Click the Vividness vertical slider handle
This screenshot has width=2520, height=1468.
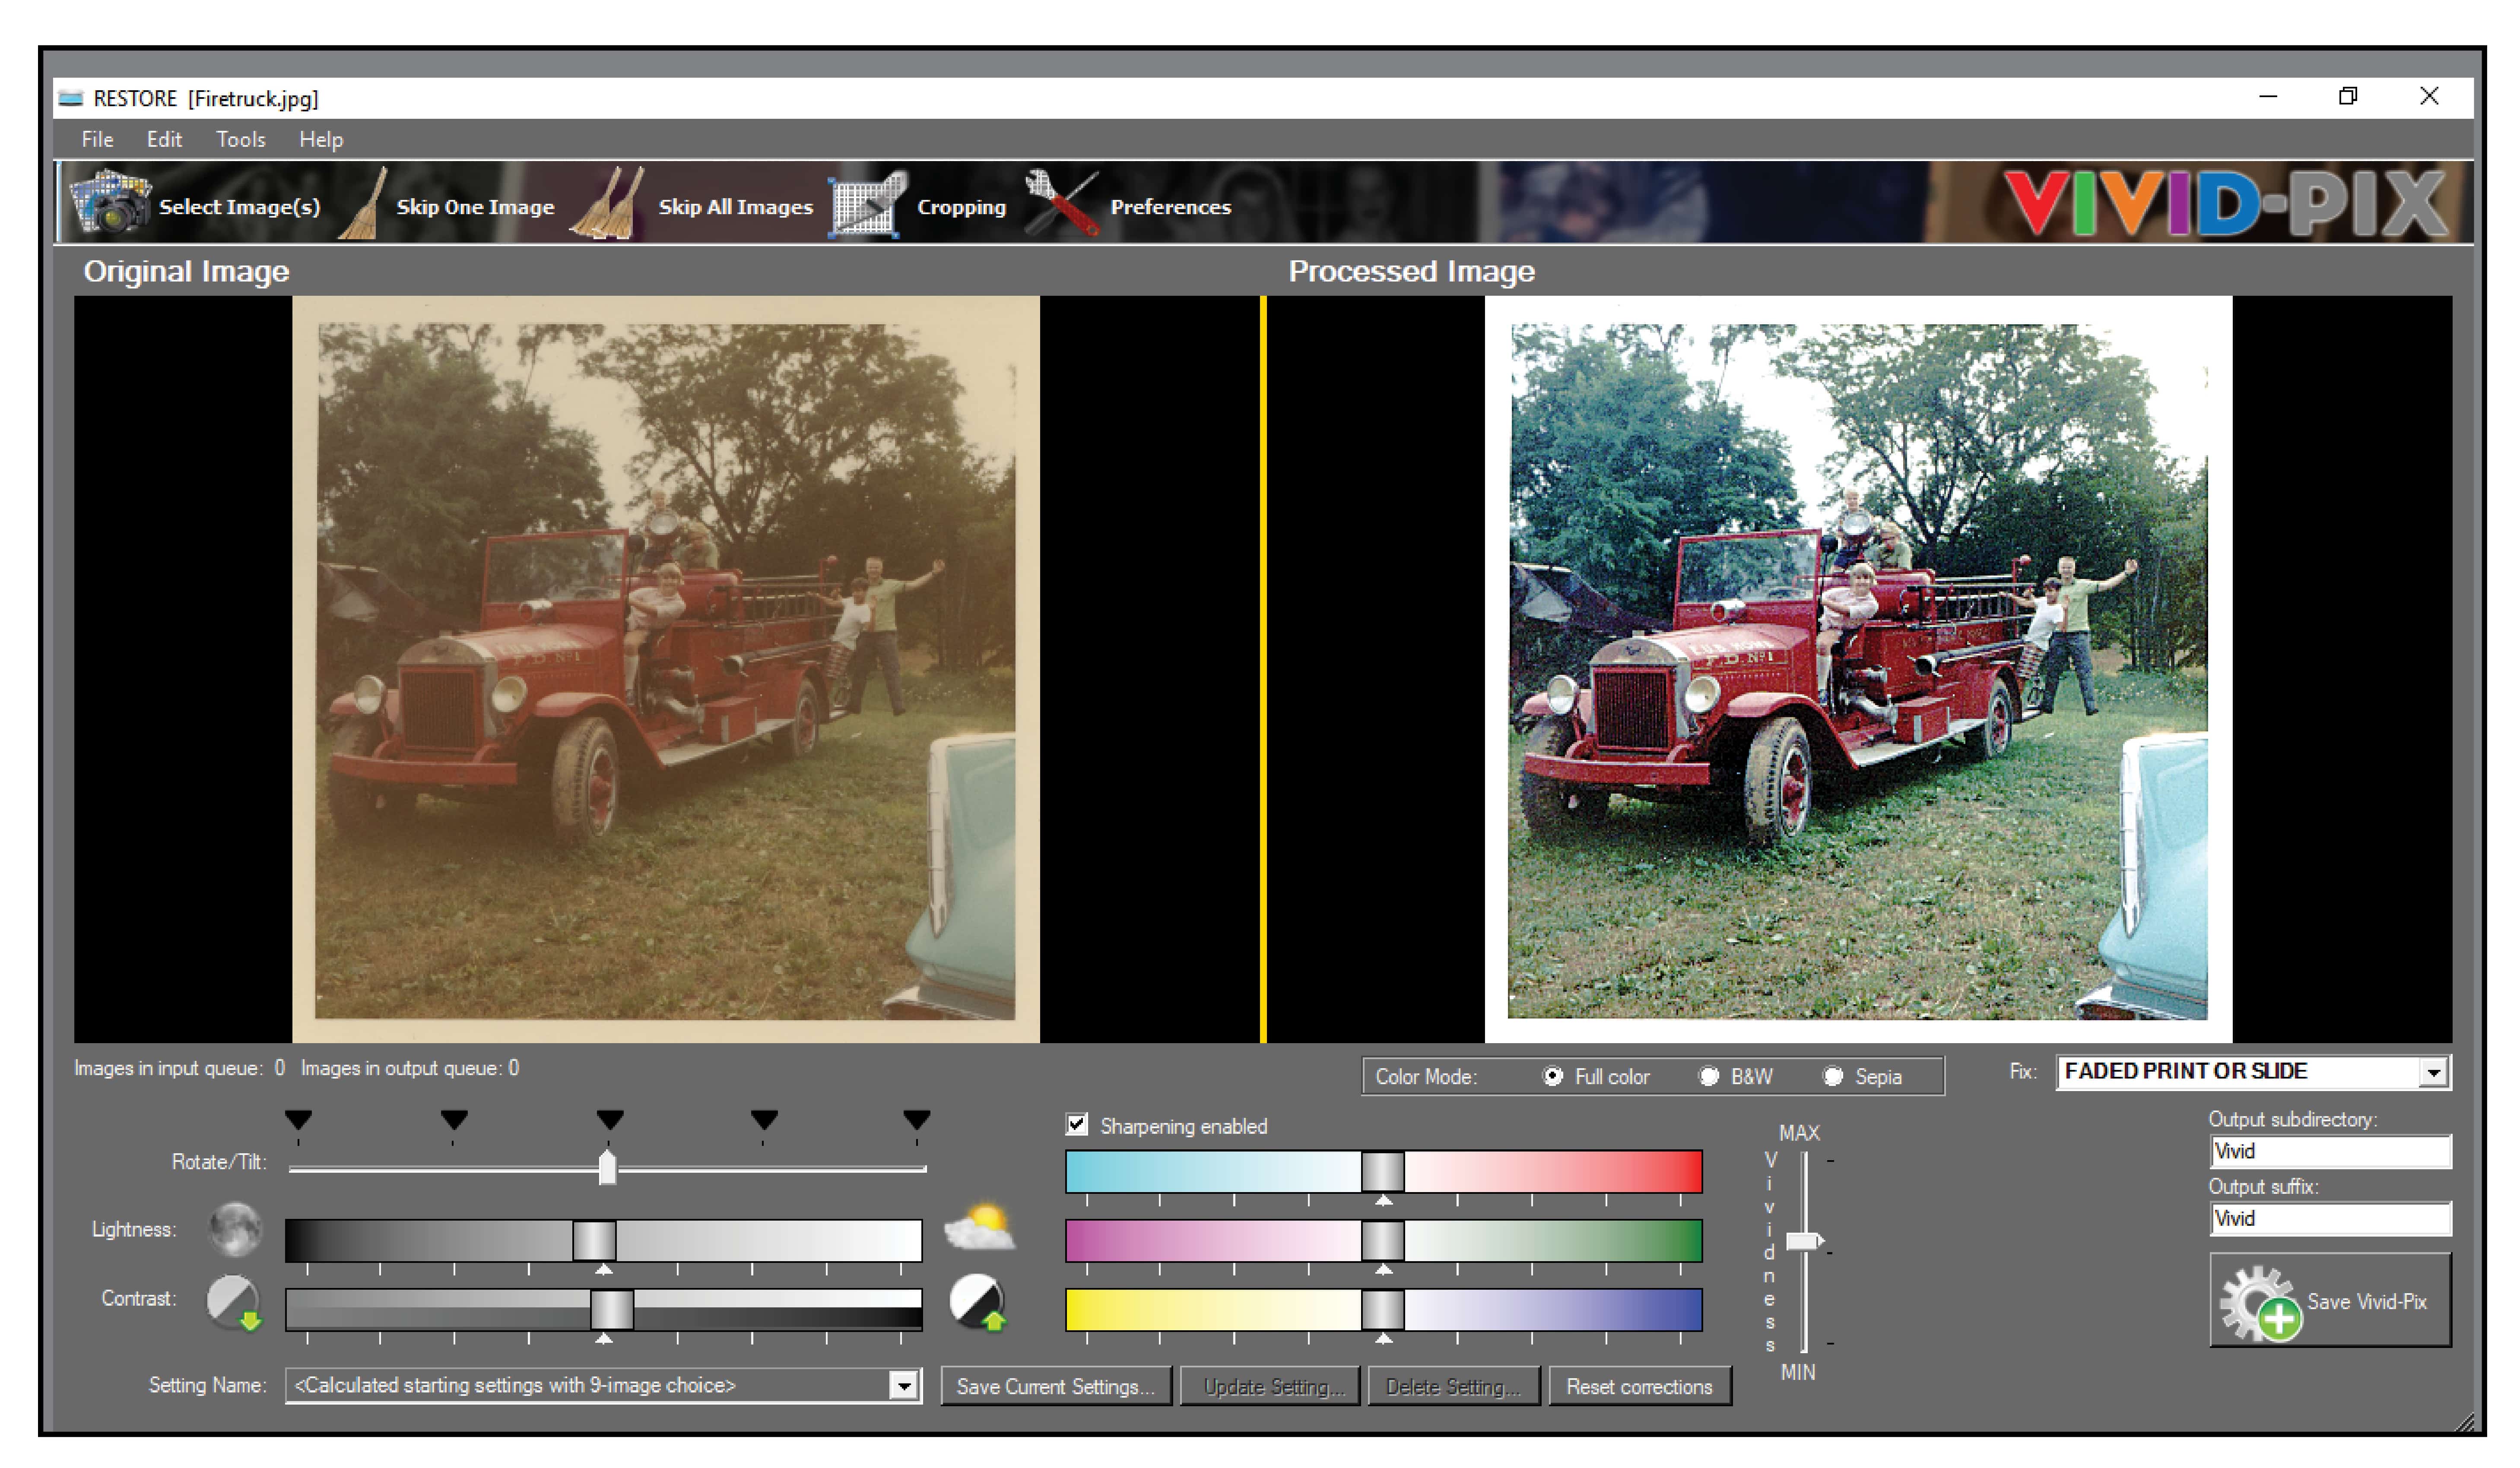pos(1805,1241)
